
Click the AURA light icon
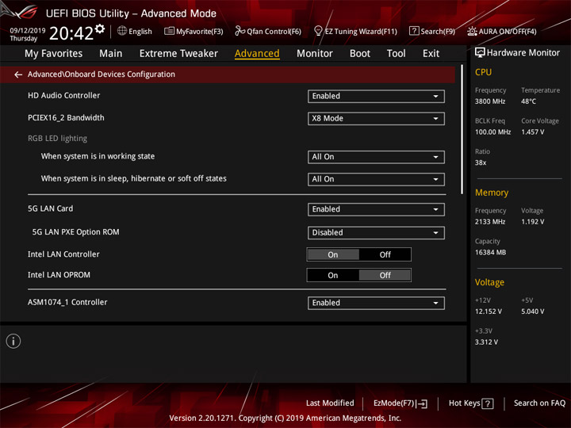point(472,31)
